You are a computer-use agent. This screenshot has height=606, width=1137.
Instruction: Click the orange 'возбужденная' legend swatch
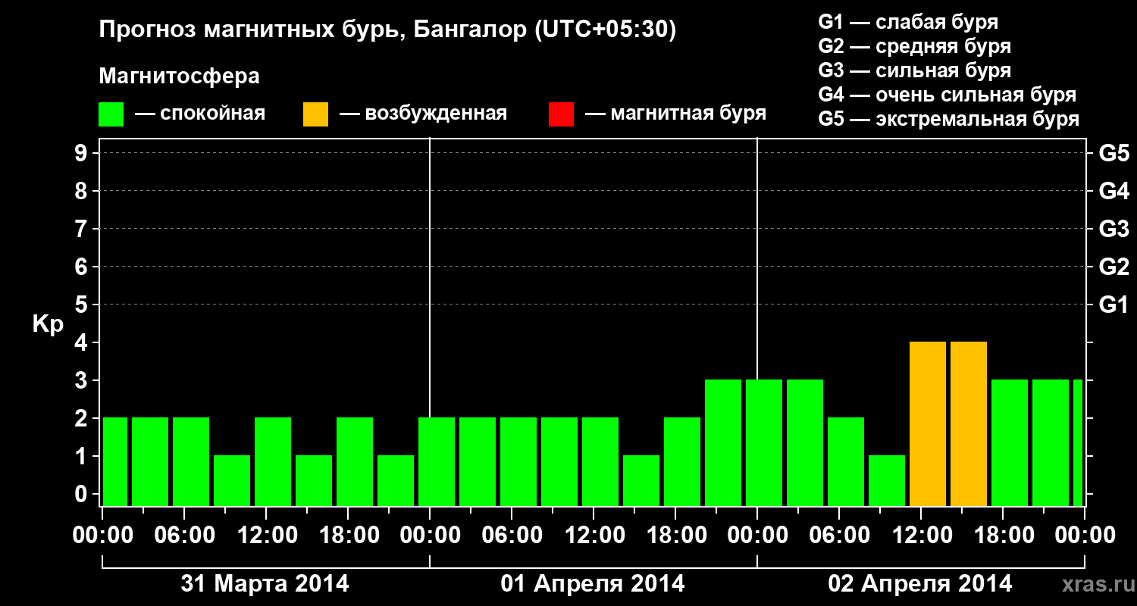[x=315, y=114]
